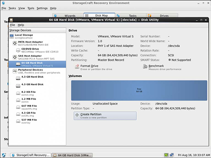This screenshot has height=158, width=211.
Task: Select PATA Host Adapter entry
Action: [x=37, y=43]
